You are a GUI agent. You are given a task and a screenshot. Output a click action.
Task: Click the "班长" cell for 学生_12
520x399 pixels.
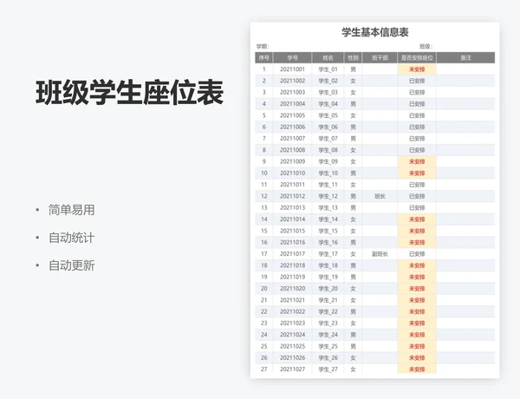[x=380, y=196]
